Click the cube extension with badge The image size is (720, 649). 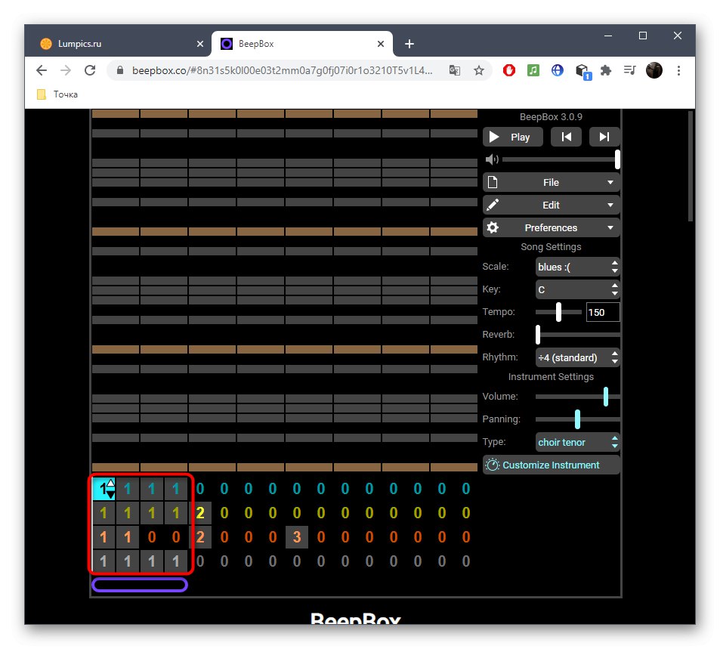(x=582, y=71)
